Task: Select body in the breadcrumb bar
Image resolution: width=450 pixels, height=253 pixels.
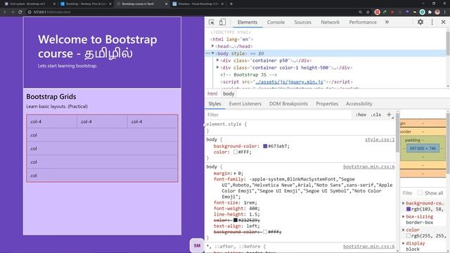Action: point(229,93)
